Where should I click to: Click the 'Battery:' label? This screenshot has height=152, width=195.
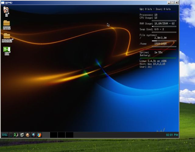145,55
